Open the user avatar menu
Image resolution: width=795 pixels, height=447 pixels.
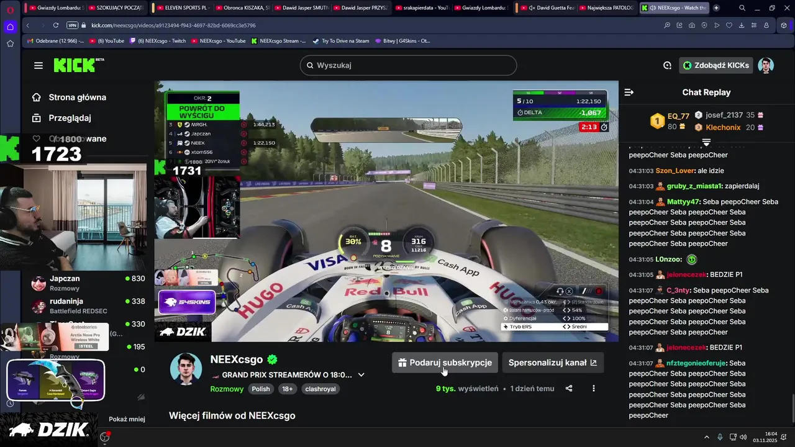pos(766,65)
